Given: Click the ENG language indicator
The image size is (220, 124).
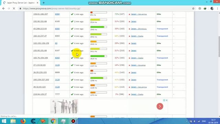Looking at the screenshot, I should coord(204,121).
